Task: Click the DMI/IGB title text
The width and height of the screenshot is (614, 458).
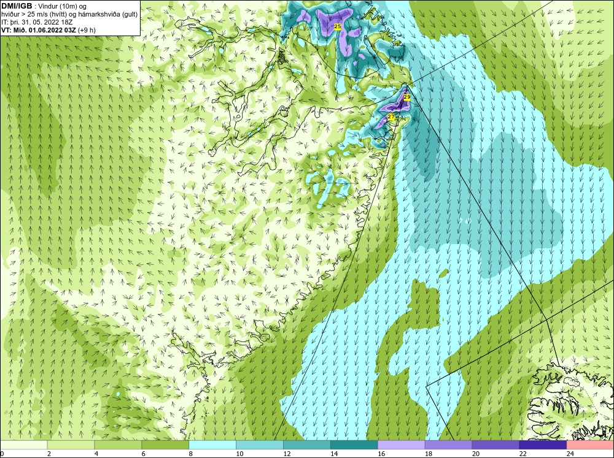Action: [x=17, y=6]
